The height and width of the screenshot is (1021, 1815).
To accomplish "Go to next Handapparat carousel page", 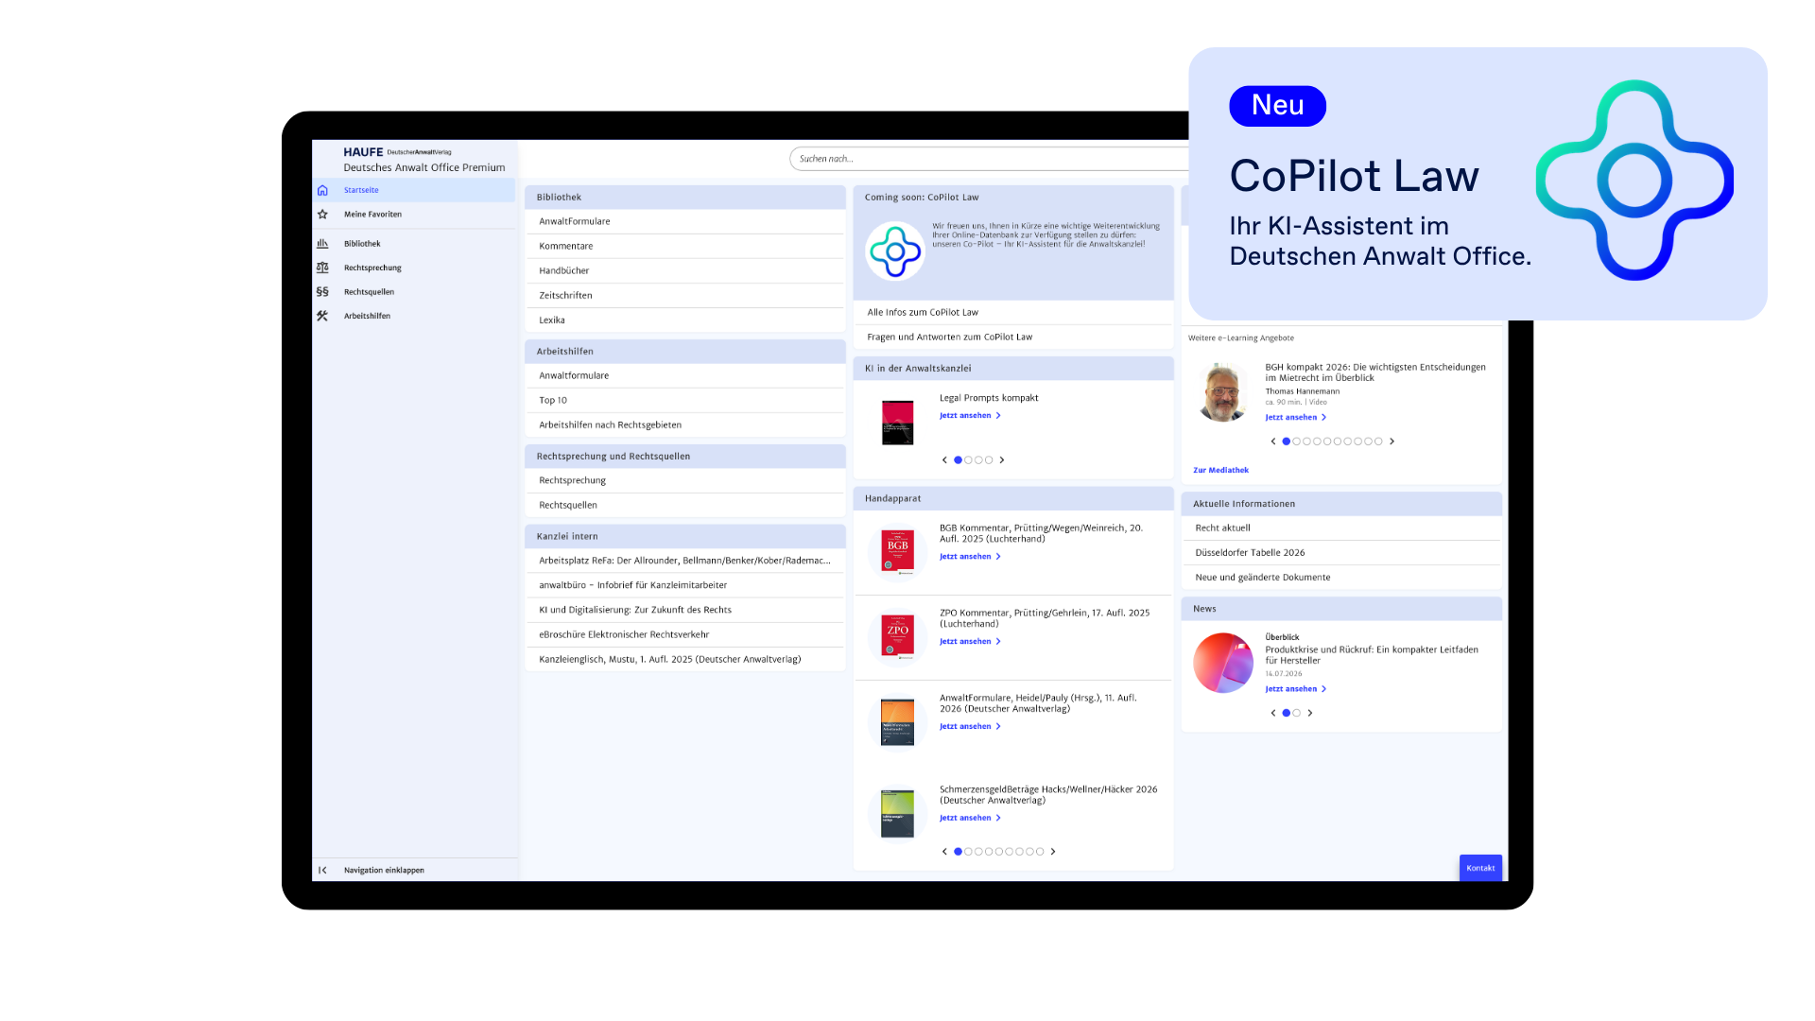I will 1053,852.
